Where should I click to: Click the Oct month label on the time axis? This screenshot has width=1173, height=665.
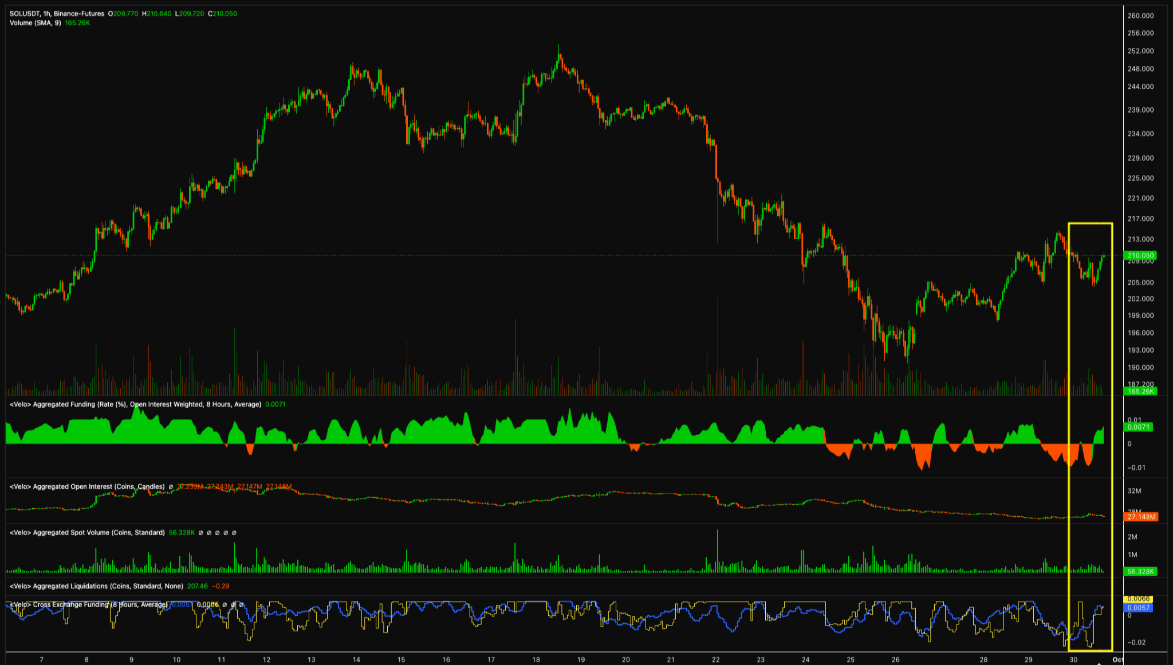tap(1117, 660)
